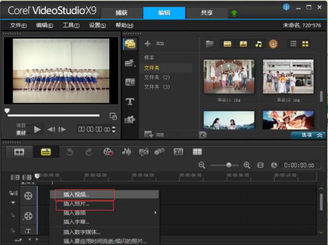This screenshot has width=328, height=245.
Task: Open the Media library panel icon
Action: point(130,44)
